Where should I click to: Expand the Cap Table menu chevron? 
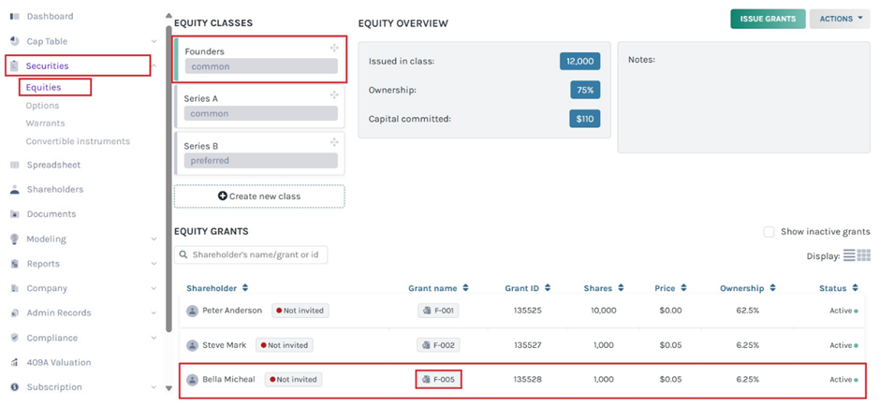pos(154,41)
